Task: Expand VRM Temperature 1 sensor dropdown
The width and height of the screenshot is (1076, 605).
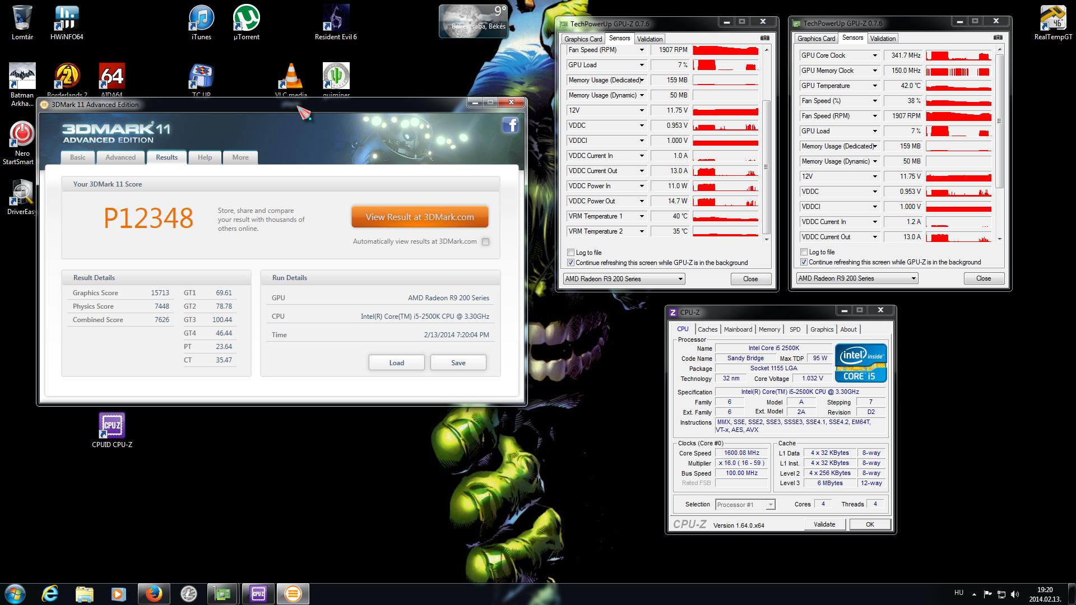Action: pos(642,216)
